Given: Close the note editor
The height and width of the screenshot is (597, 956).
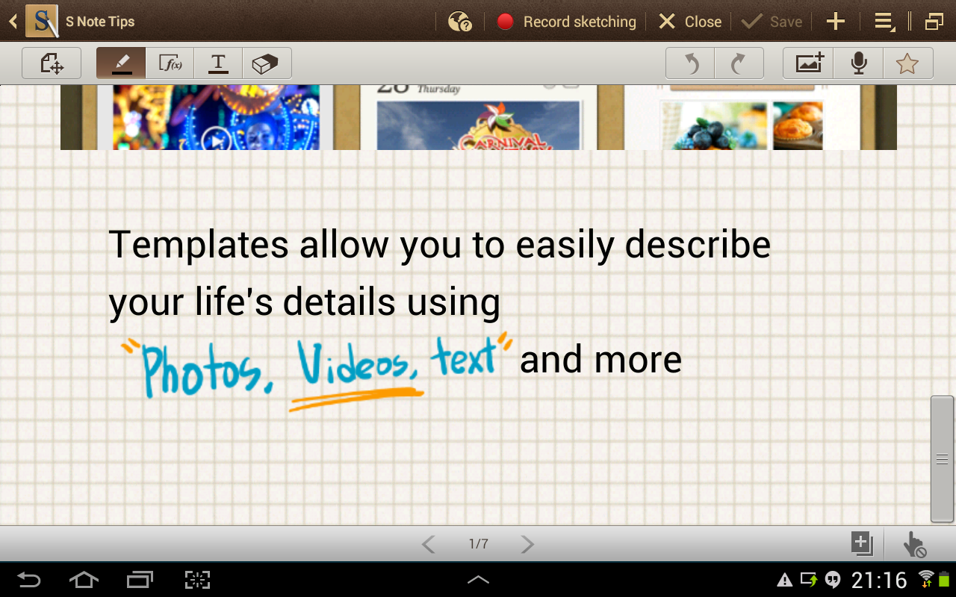Looking at the screenshot, I should (x=690, y=22).
